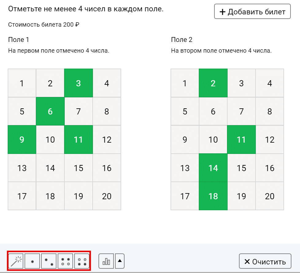Click the icon with filled dots on bottom

(82, 261)
